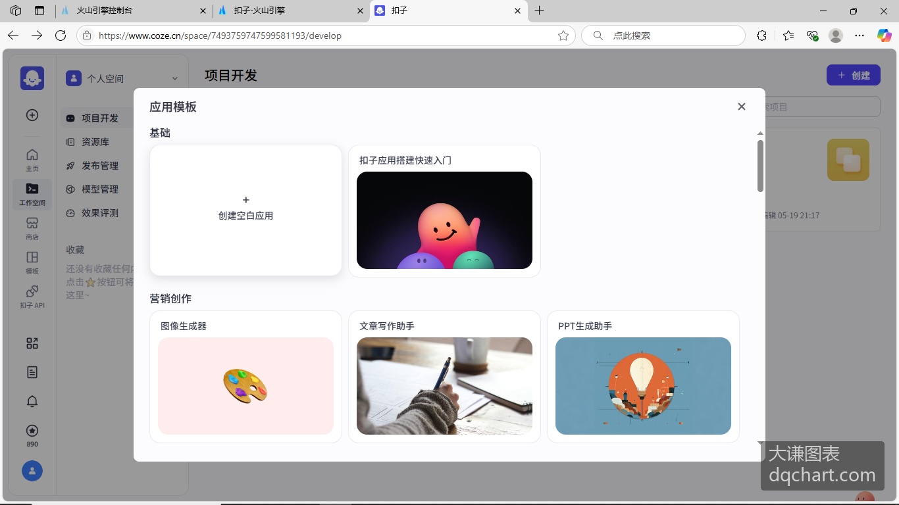
Task: Open the Copilot icon in browser toolbar
Action: click(x=885, y=36)
